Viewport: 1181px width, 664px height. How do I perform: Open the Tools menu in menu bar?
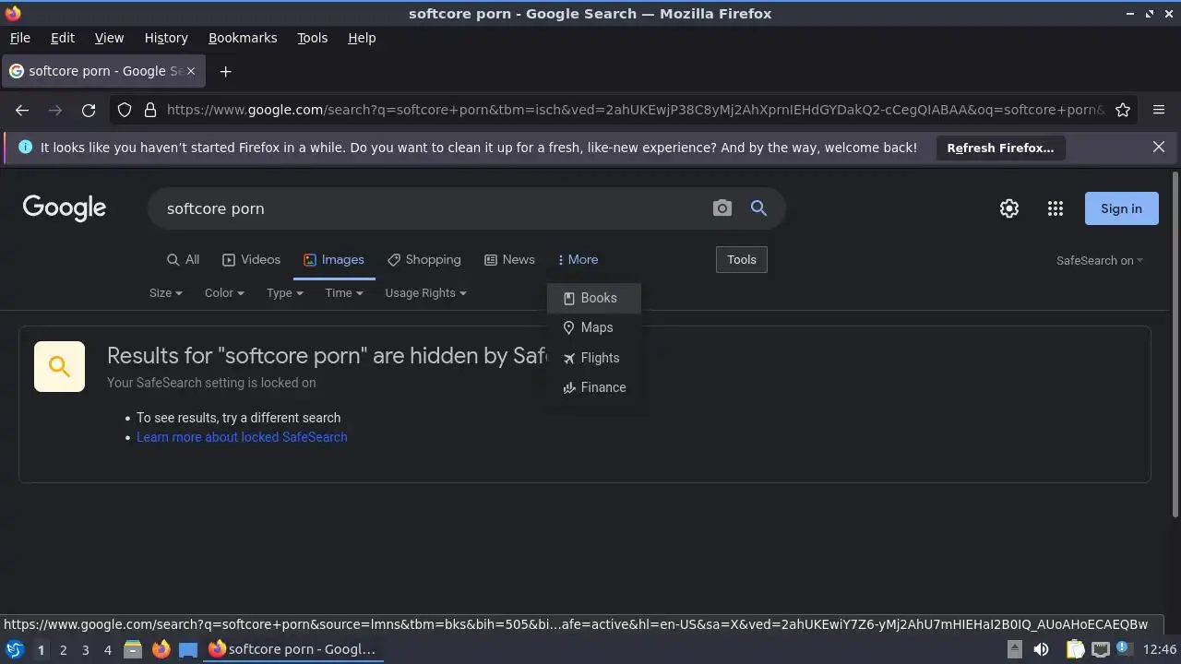pyautogui.click(x=312, y=38)
